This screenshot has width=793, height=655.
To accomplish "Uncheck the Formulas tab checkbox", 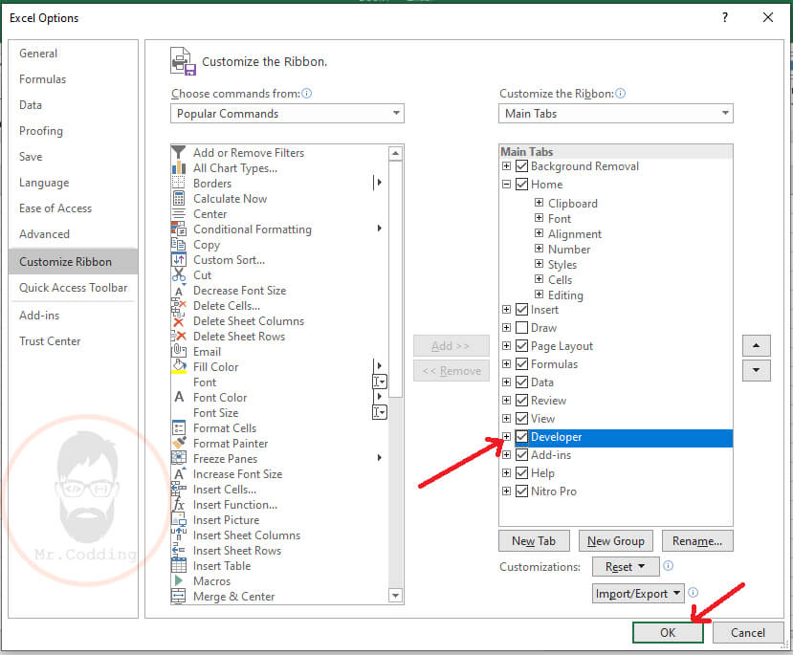I will coord(522,364).
